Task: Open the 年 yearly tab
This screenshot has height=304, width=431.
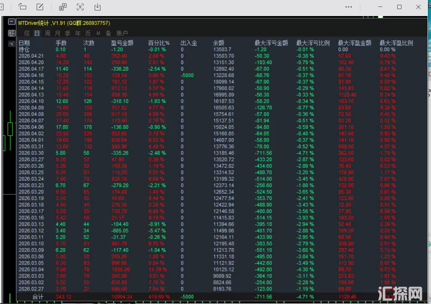Action: point(78,33)
